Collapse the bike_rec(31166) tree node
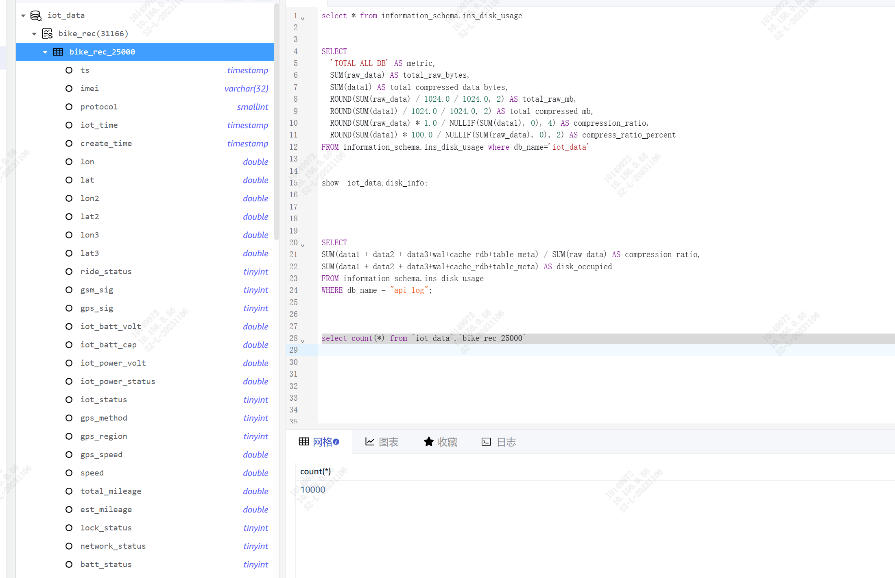 point(34,34)
